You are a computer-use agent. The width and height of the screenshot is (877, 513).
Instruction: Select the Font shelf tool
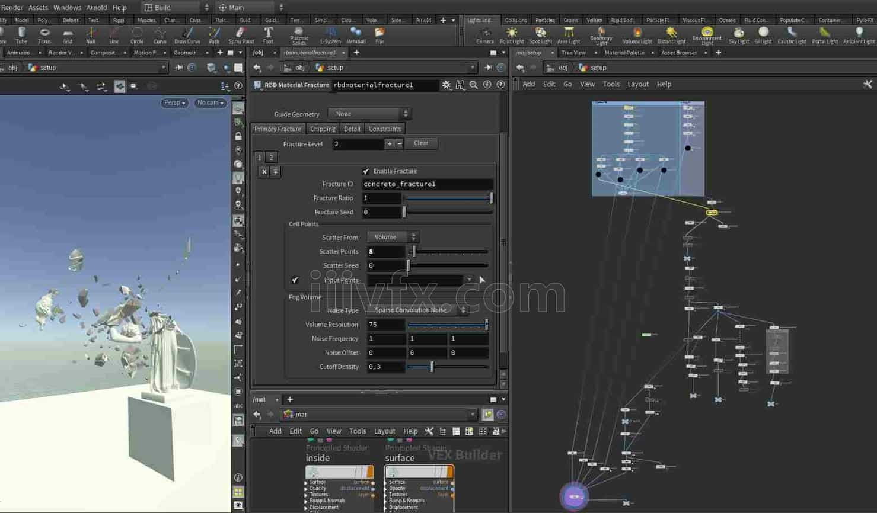(268, 35)
